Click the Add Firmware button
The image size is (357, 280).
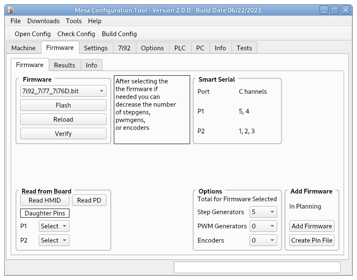pos(312,226)
